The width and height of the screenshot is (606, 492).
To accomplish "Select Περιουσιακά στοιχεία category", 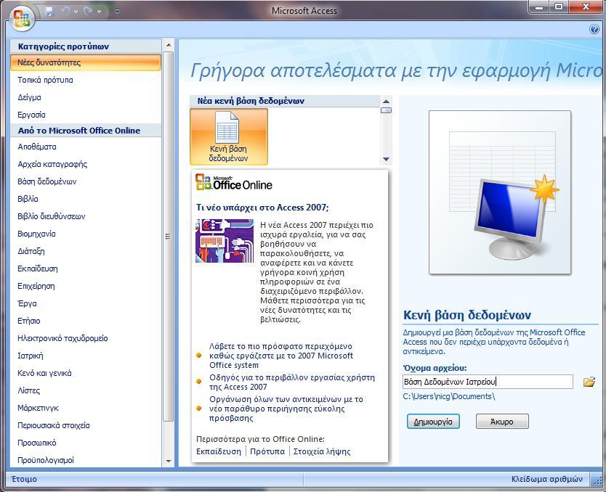I will pos(86,425).
